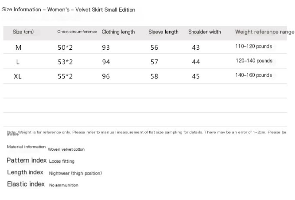Select the Nightwear (thigh position) text
Viewport: 295px width, 200px height.
[x=75, y=173]
